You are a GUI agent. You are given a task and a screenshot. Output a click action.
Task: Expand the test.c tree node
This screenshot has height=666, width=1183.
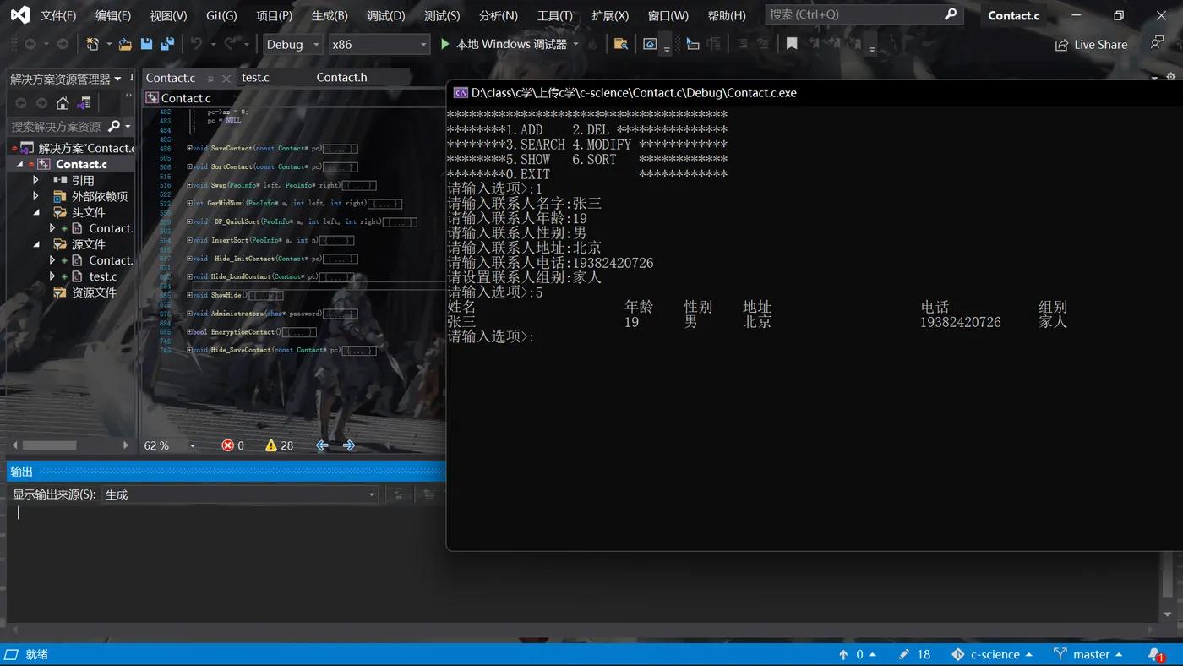(52, 276)
